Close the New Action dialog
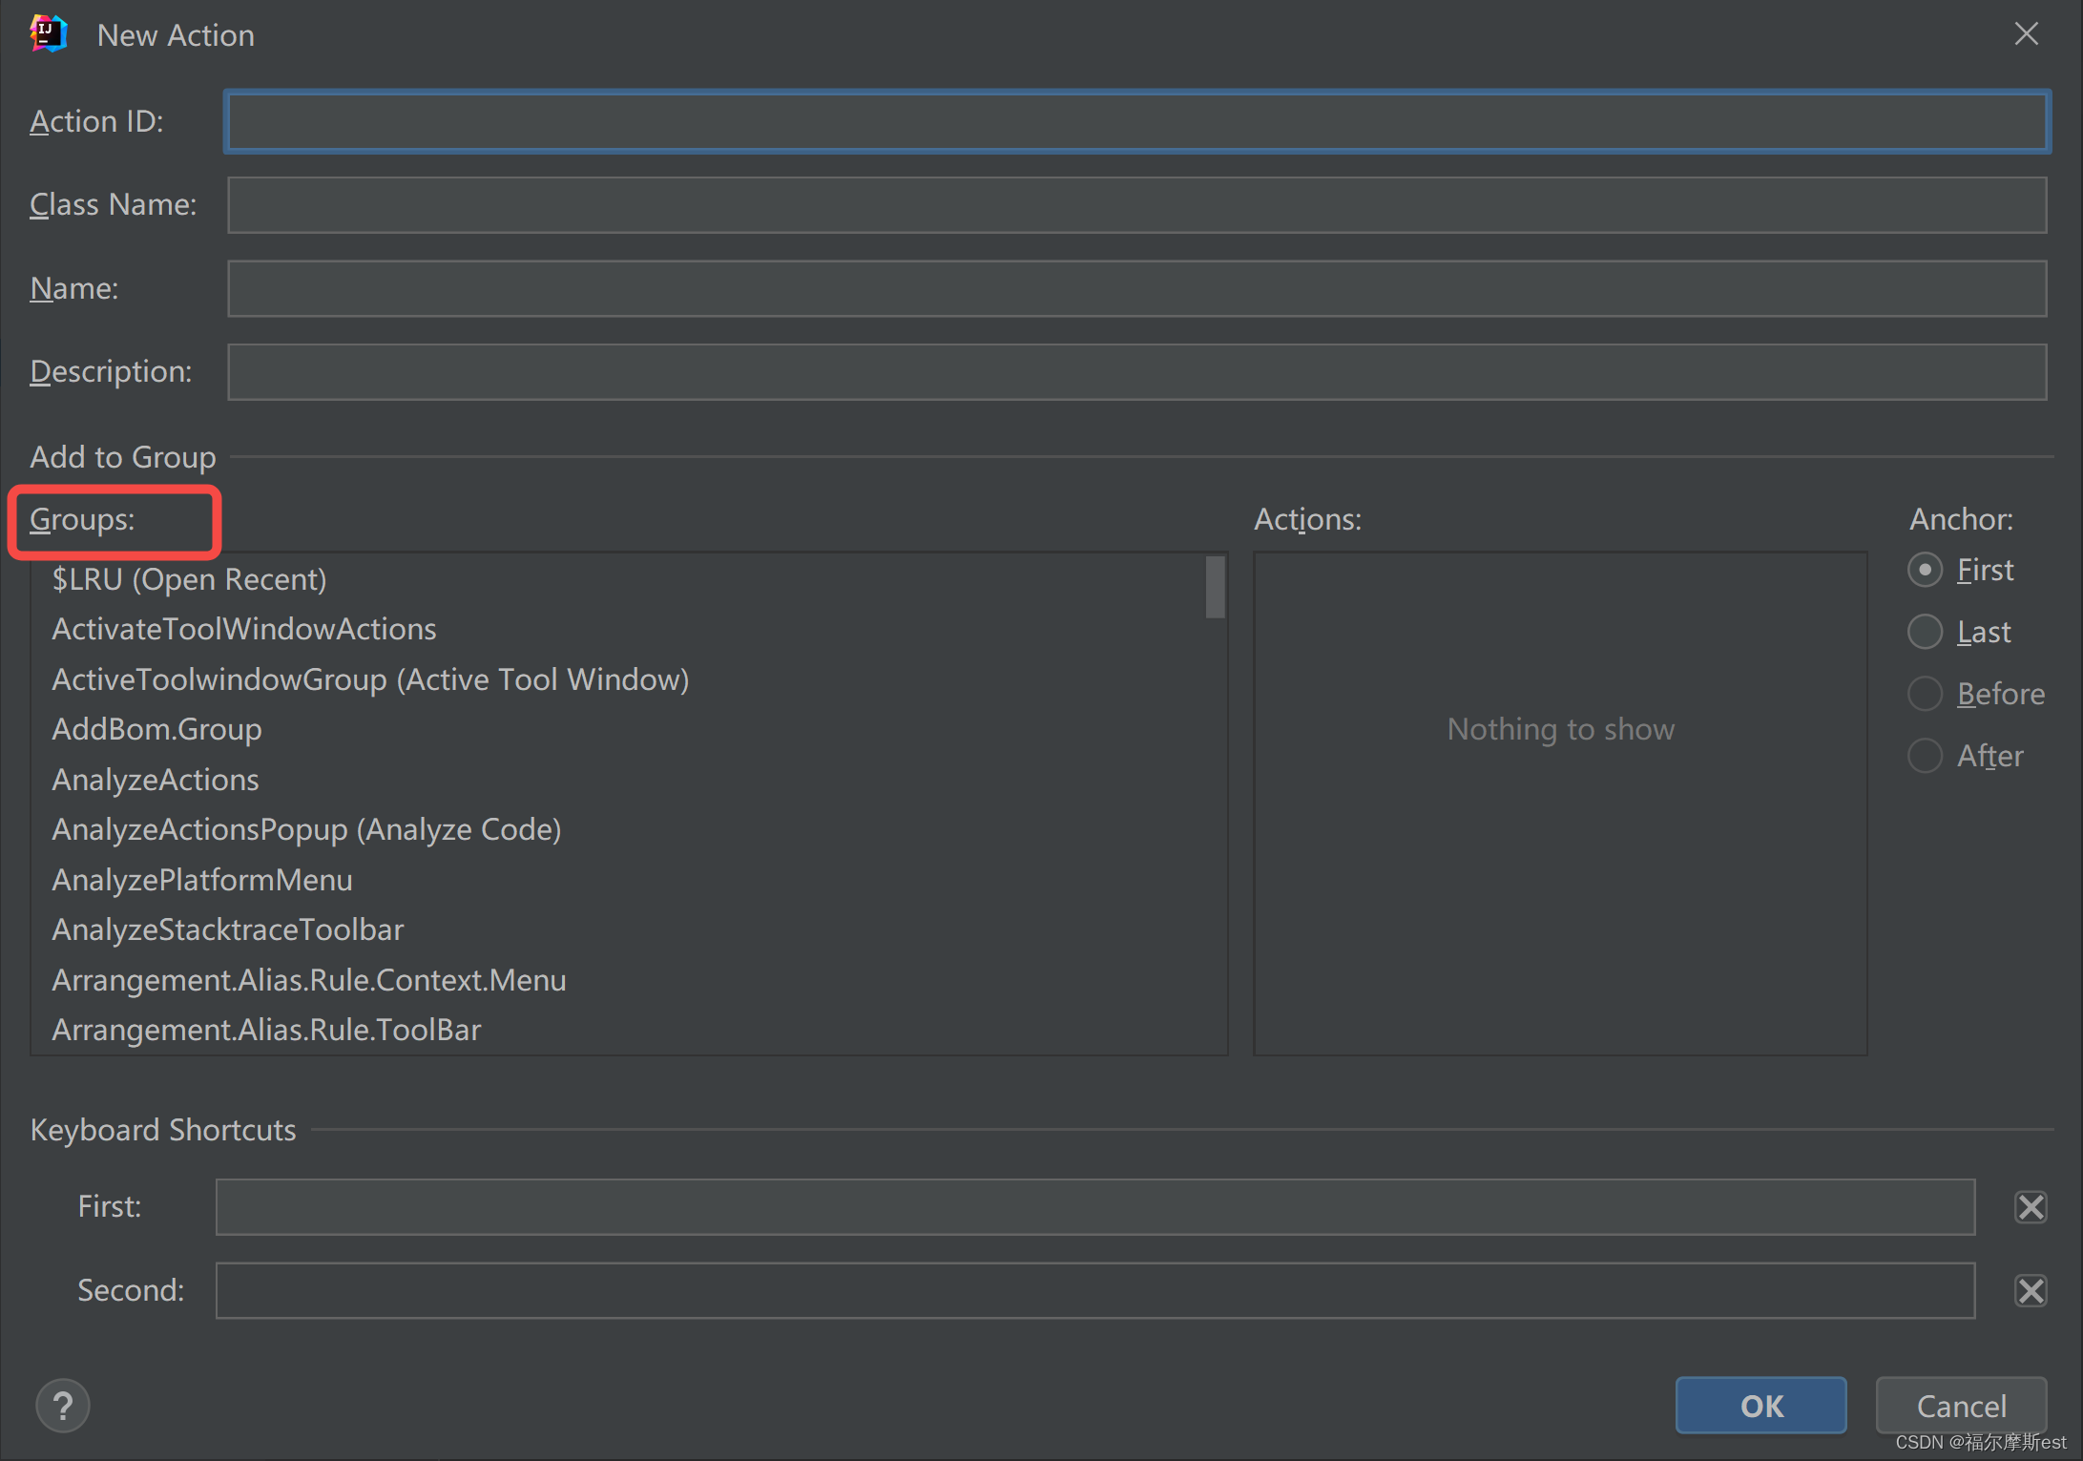Viewport: 2083px width, 1461px height. tap(2026, 34)
